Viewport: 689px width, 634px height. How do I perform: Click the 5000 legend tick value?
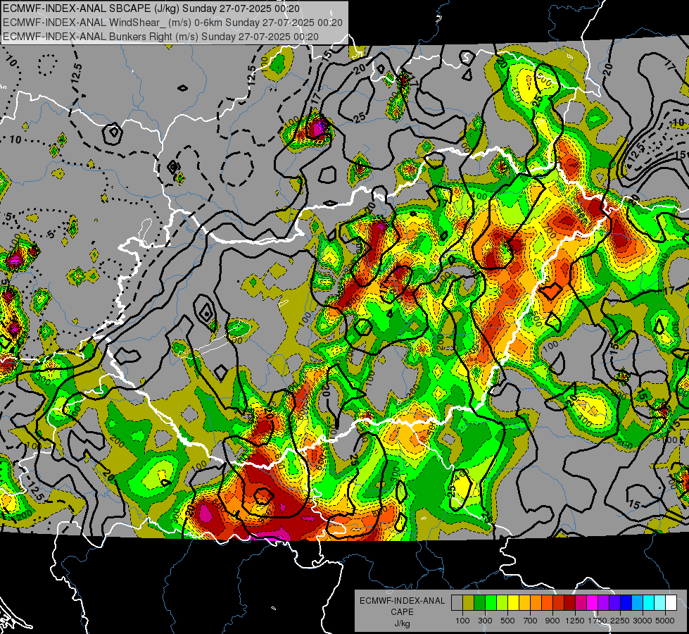(x=665, y=621)
